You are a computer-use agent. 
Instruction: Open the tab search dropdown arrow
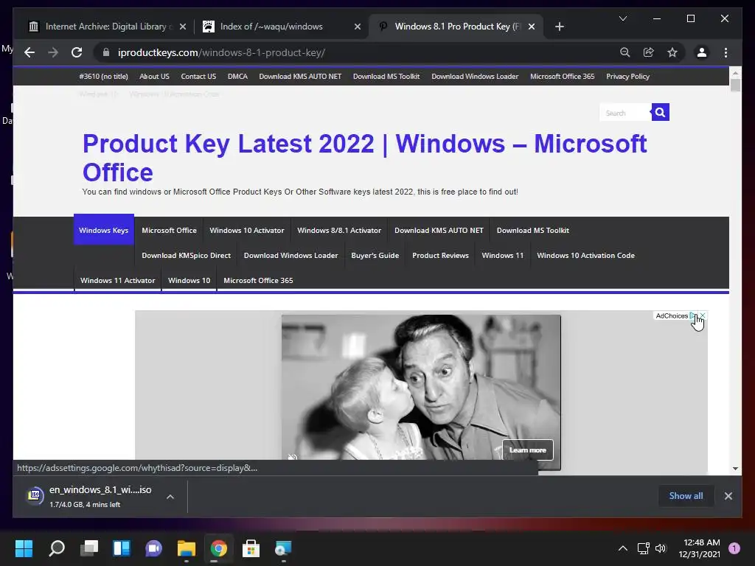(x=622, y=18)
